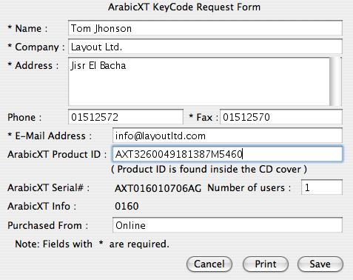
Task: Save the KeyCode request form
Action: [320, 264]
